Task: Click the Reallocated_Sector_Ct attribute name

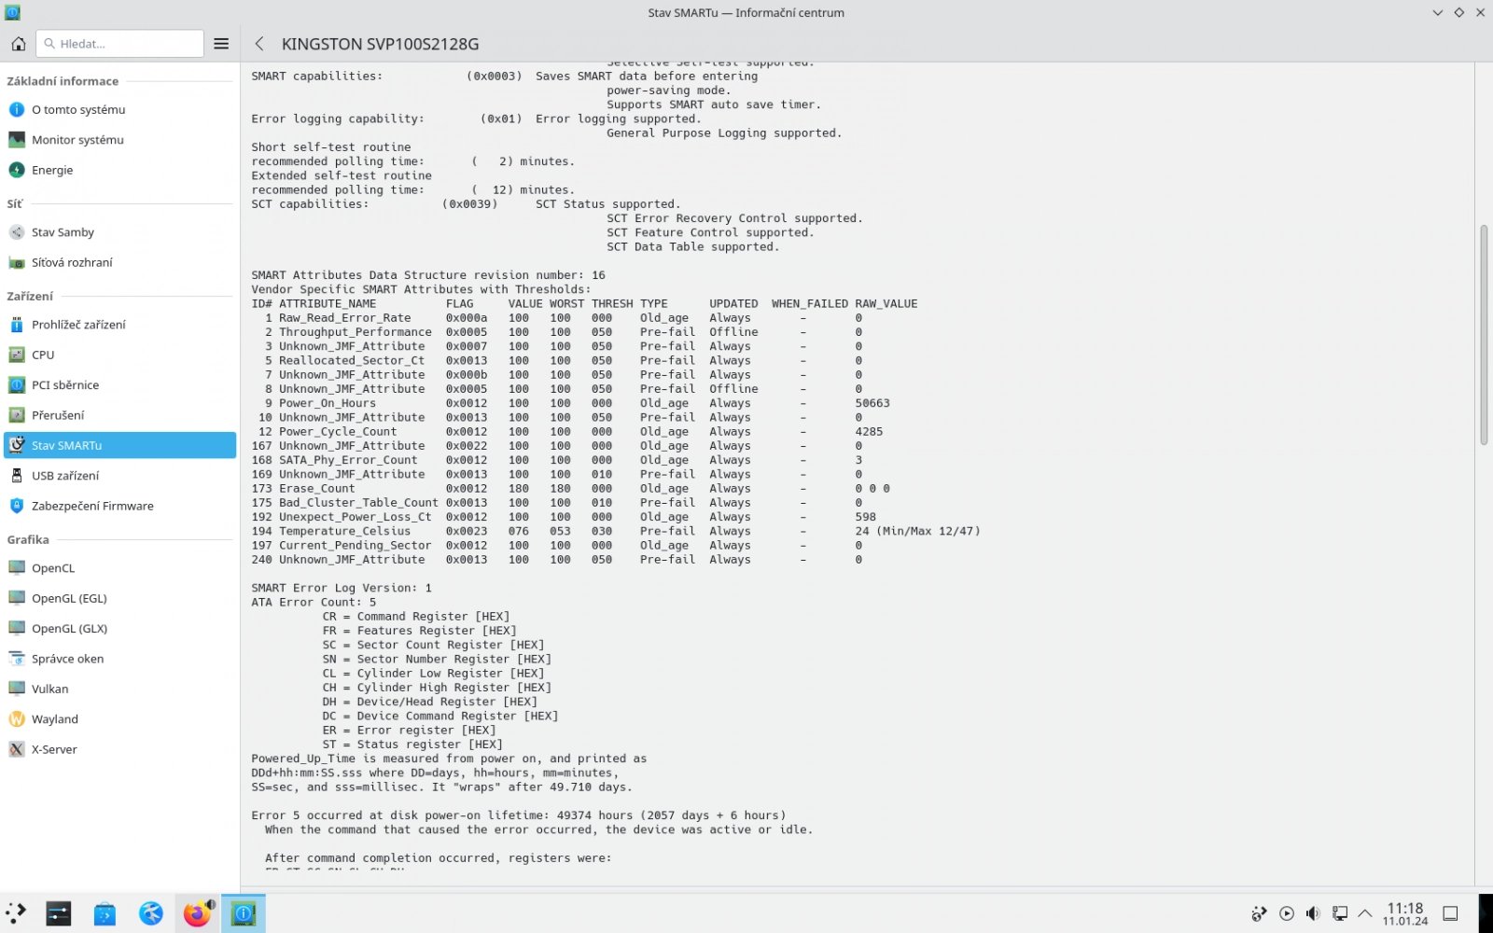Action: pos(352,360)
